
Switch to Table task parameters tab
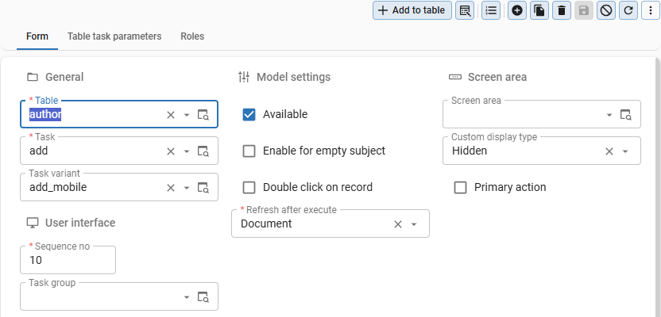click(x=114, y=36)
